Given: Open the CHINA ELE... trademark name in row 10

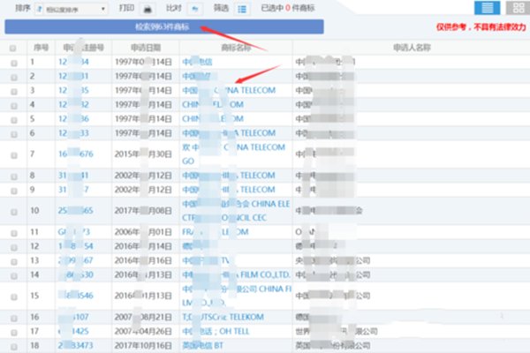Looking at the screenshot, I should coord(236,211).
